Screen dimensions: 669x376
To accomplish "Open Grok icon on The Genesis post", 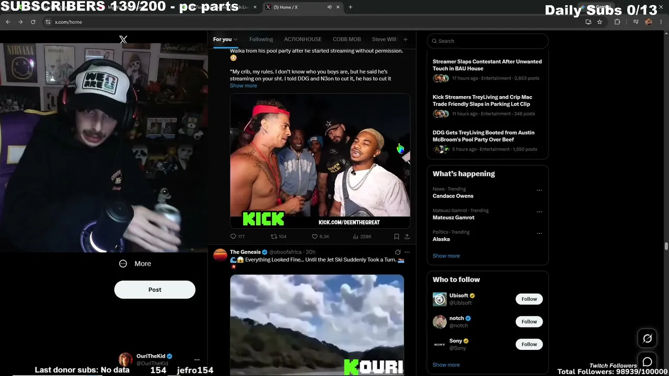I will [x=398, y=252].
